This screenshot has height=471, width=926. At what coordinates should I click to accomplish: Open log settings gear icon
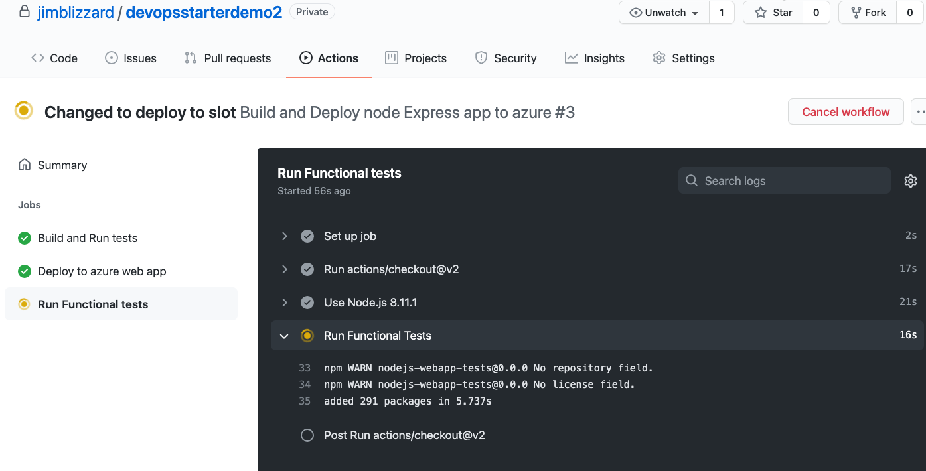tap(911, 181)
